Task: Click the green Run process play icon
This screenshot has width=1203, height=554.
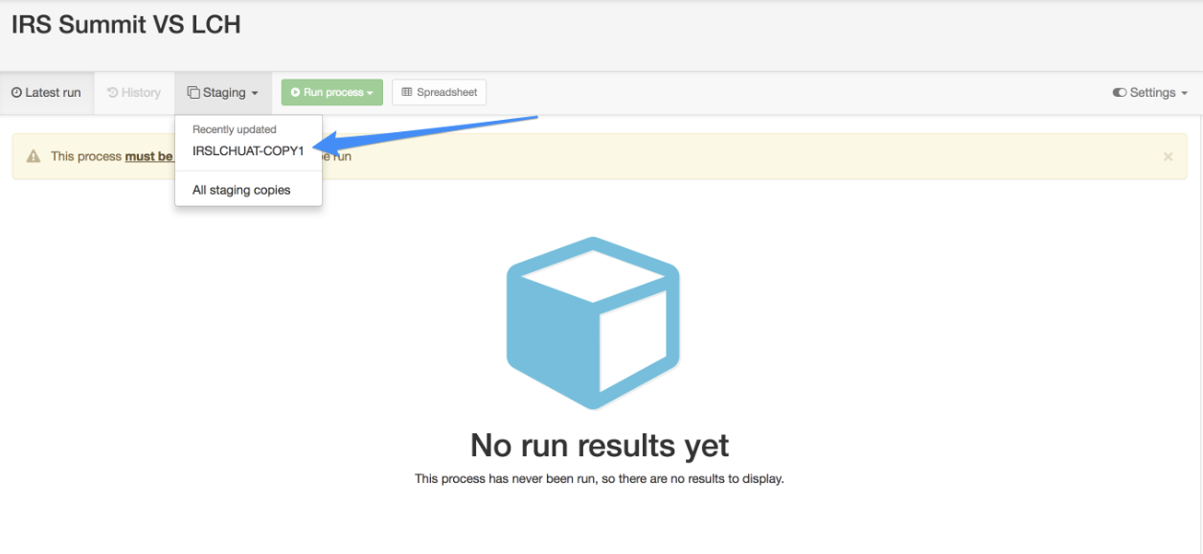Action: (295, 93)
